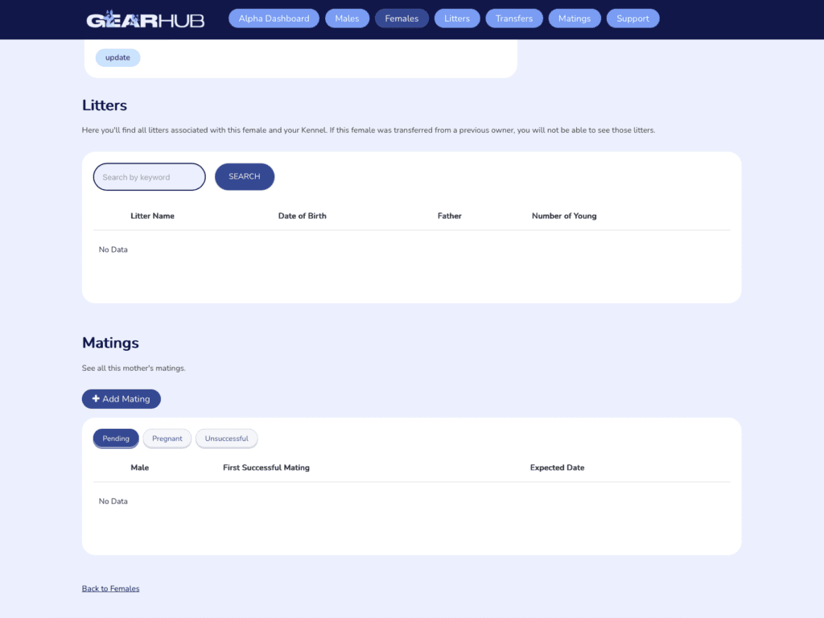Click the Number of Young column header
The height and width of the screenshot is (618, 824).
coord(564,216)
